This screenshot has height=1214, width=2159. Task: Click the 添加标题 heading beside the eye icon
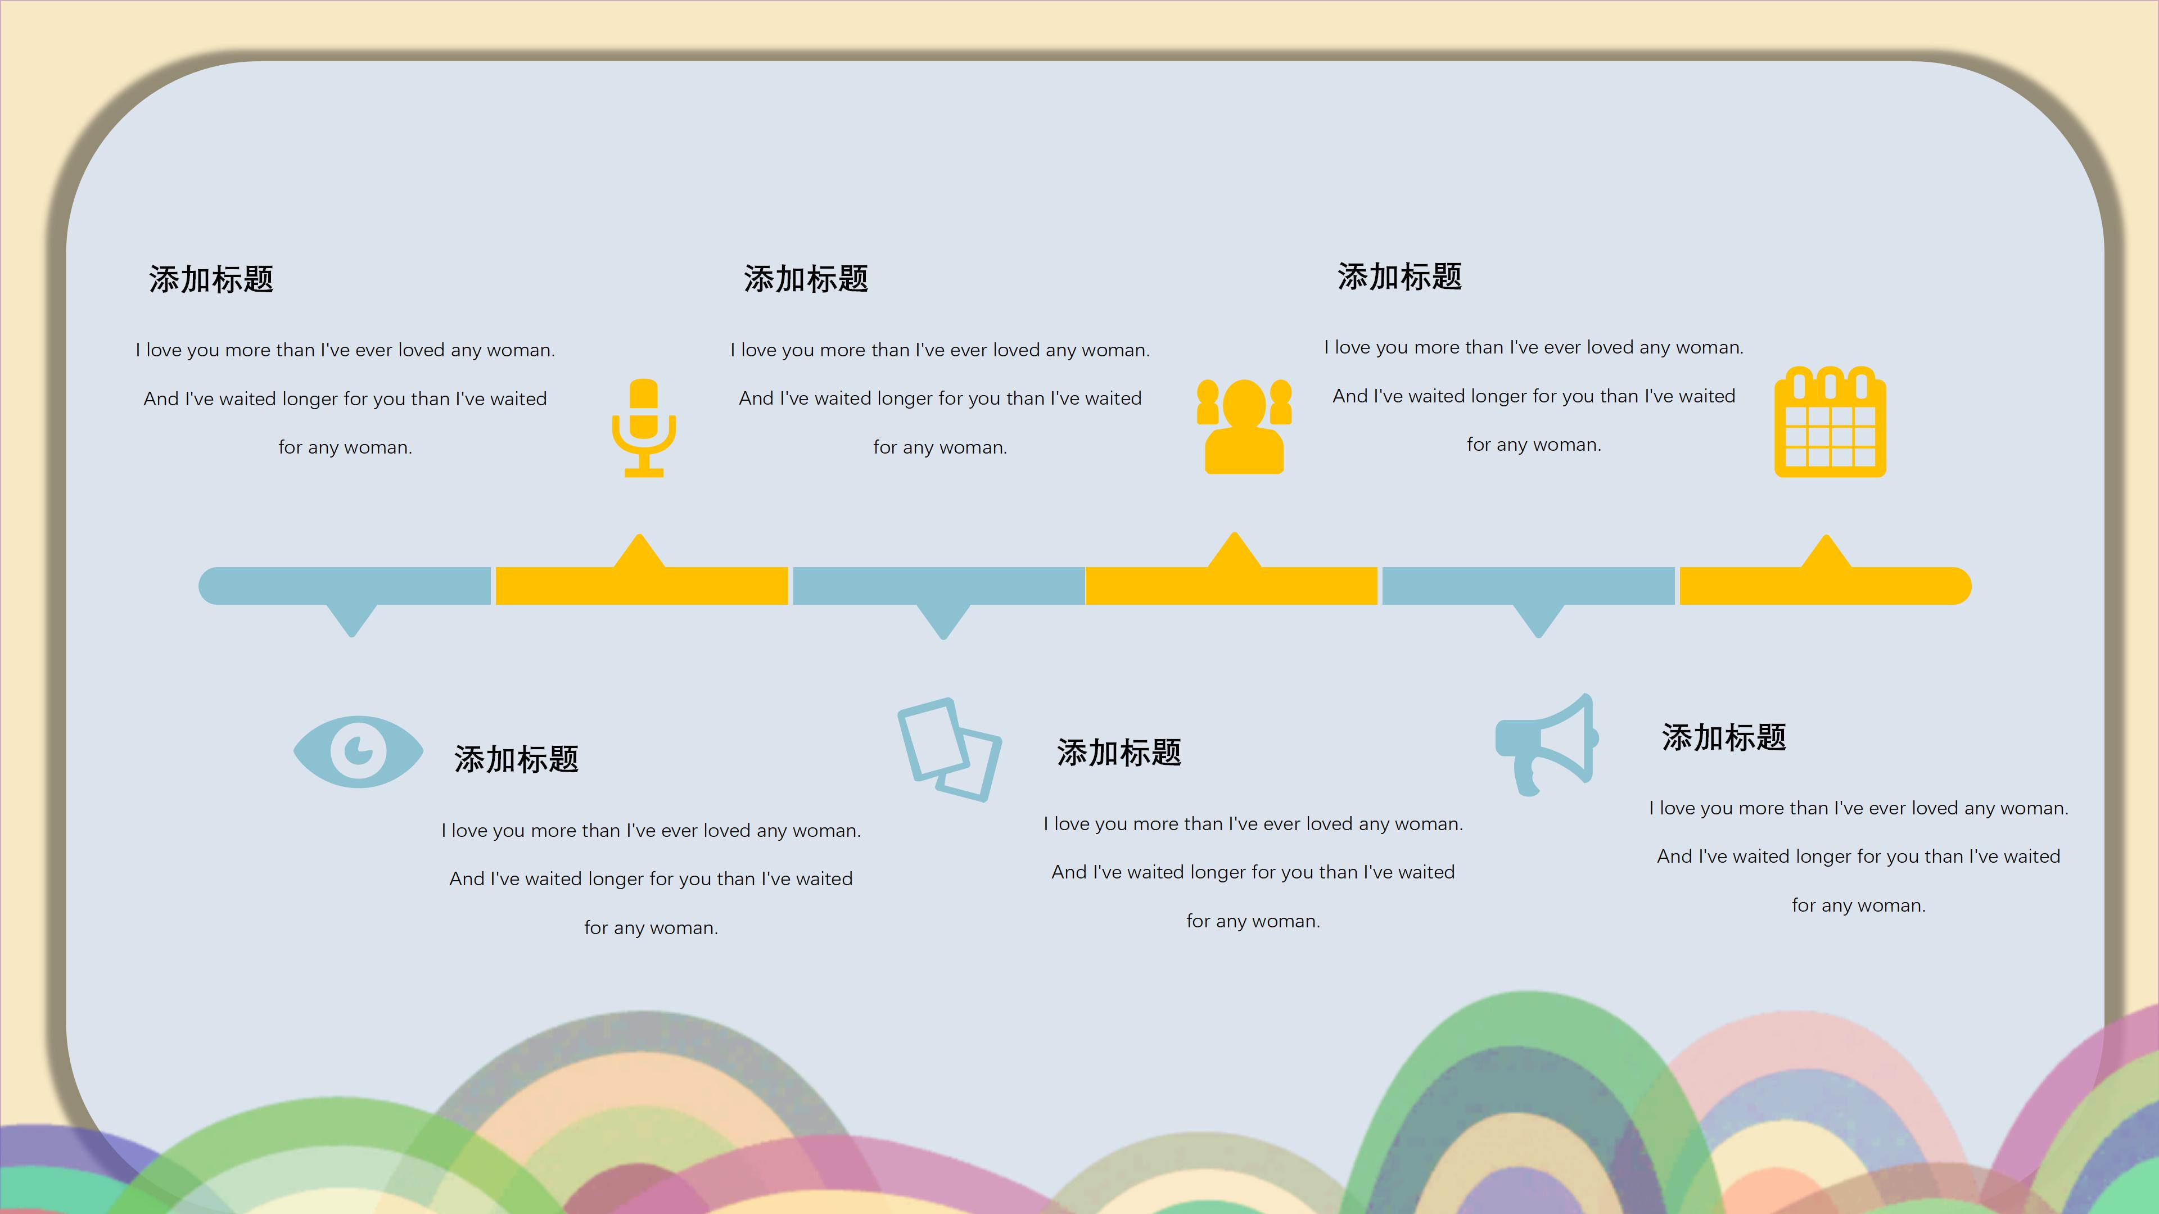(516, 759)
